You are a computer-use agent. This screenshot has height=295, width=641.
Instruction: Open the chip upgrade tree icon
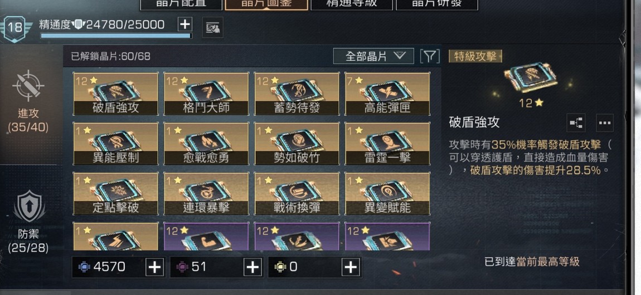click(576, 122)
